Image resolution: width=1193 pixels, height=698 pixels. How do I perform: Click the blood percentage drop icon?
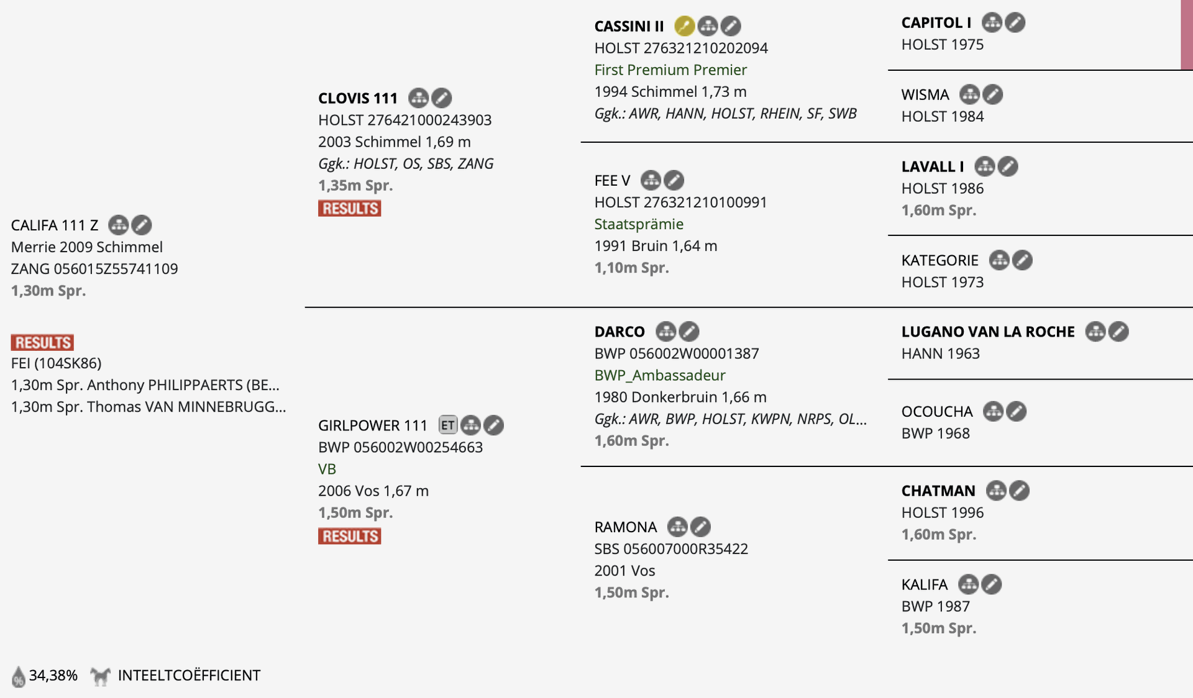pos(19,676)
